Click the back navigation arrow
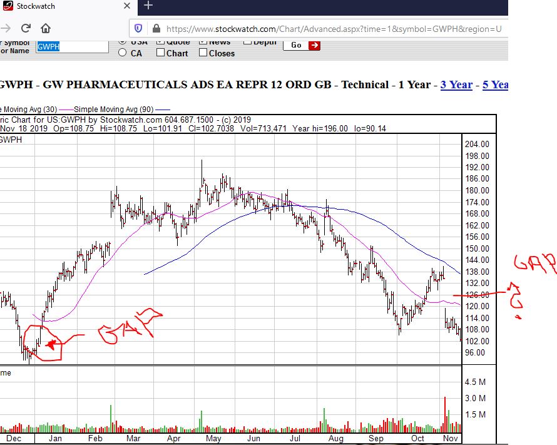 tap(5, 28)
